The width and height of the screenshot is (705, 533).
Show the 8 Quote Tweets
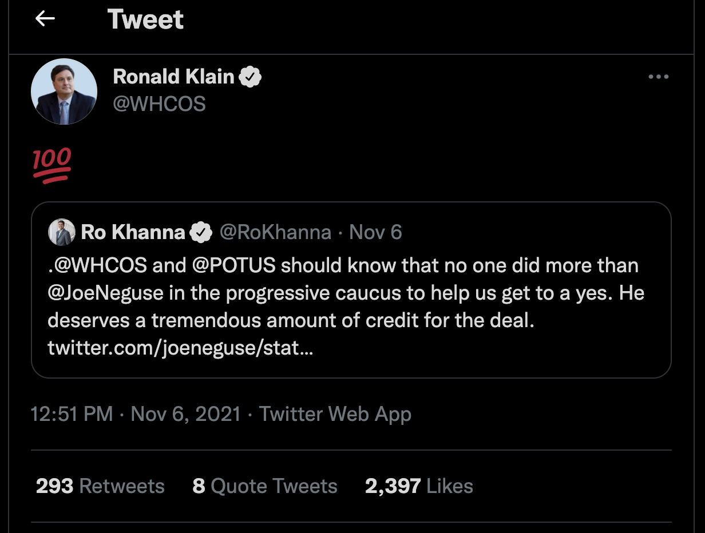click(265, 486)
